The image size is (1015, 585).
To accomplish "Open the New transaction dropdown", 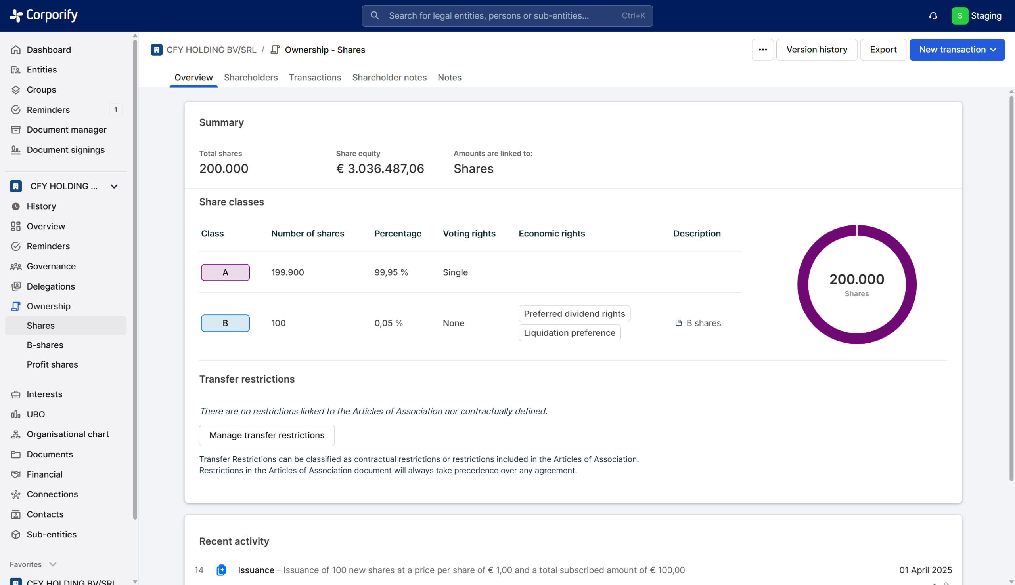I will pos(957,50).
